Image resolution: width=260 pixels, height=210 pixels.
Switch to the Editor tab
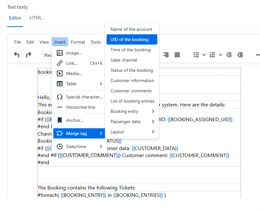click(x=15, y=18)
